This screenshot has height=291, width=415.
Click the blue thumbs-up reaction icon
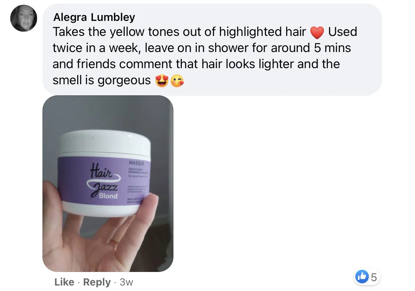[362, 277]
